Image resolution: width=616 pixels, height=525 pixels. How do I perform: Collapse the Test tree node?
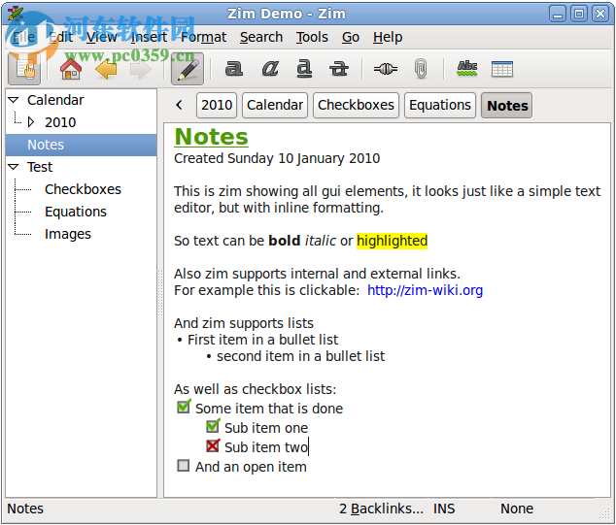(14, 167)
